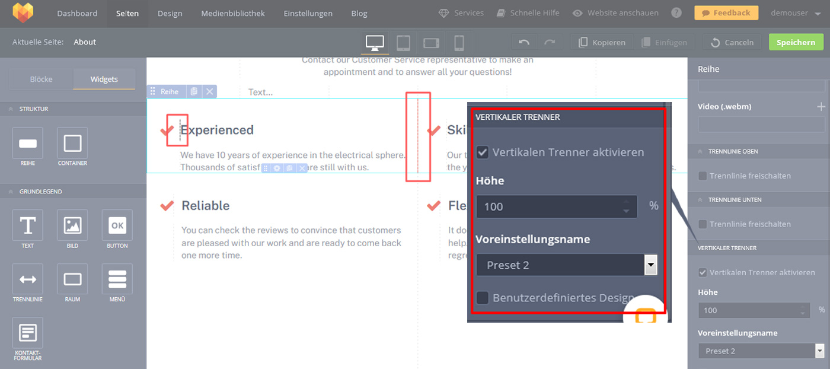Switch to the Blöcke tab
This screenshot has width=830, height=369.
41,79
